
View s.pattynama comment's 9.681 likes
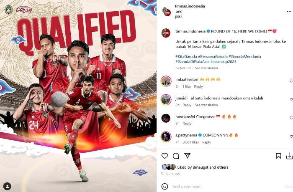tap(190, 142)
